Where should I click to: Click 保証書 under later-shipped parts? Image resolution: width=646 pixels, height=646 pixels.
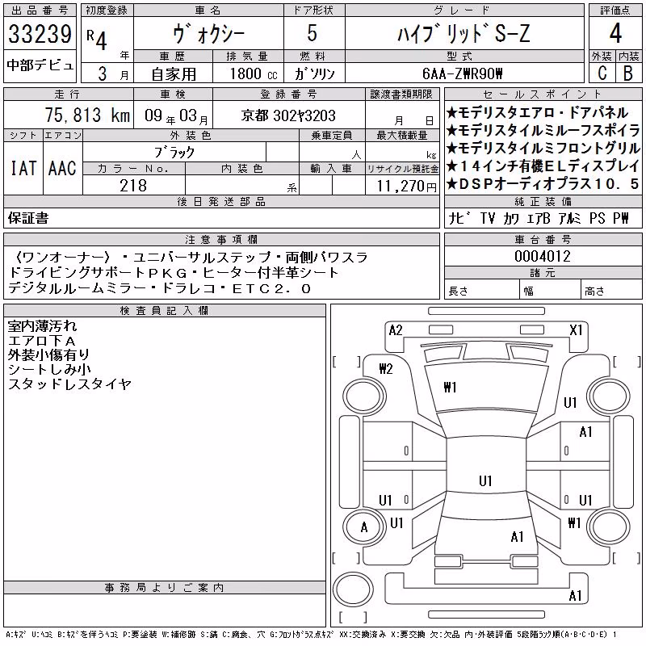coord(28,218)
